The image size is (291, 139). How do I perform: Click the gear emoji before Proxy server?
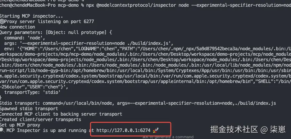coord(2,21)
